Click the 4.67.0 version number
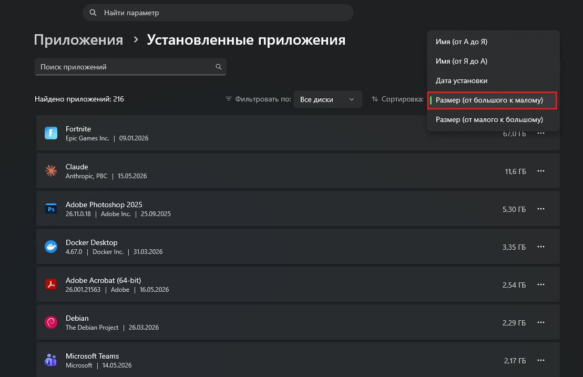Viewport: 583px width, 377px height. [74, 252]
